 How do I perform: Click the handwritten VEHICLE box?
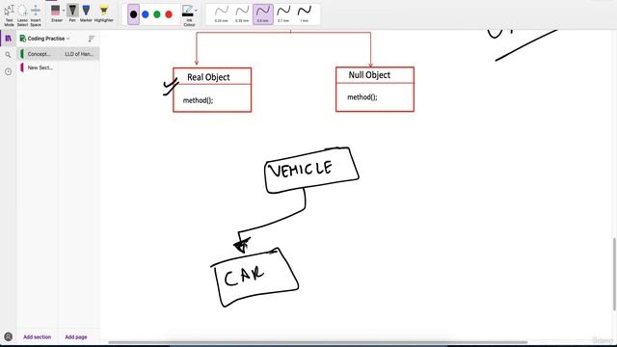(311, 170)
